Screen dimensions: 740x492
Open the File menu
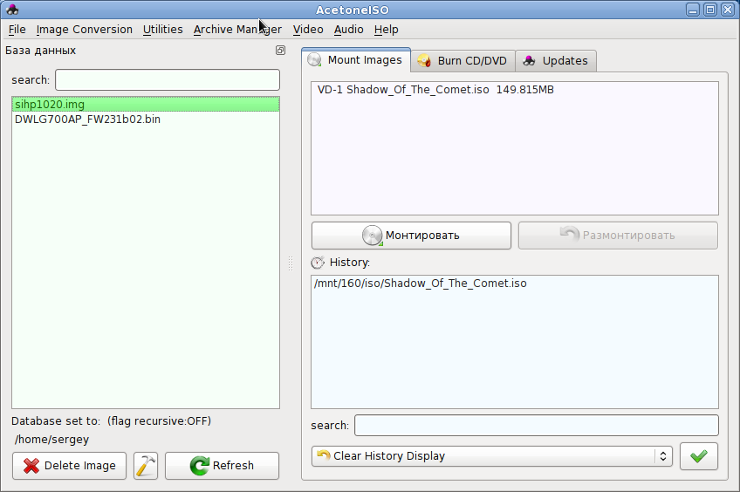pyautogui.click(x=17, y=30)
